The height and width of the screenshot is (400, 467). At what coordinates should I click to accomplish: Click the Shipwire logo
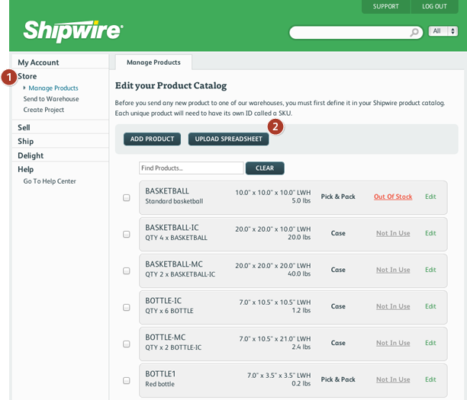[73, 31]
